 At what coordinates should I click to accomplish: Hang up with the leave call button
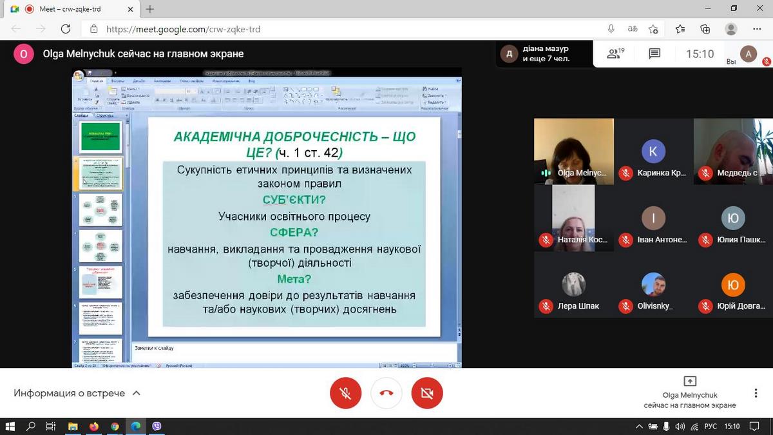pos(386,393)
